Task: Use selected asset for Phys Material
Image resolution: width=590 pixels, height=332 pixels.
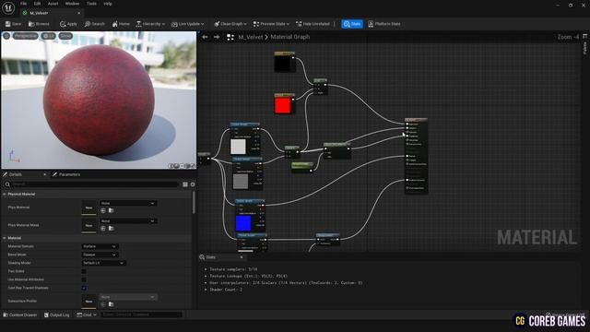Action: tap(103, 210)
